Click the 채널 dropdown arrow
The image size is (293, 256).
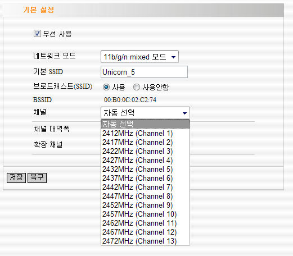[x=184, y=113]
